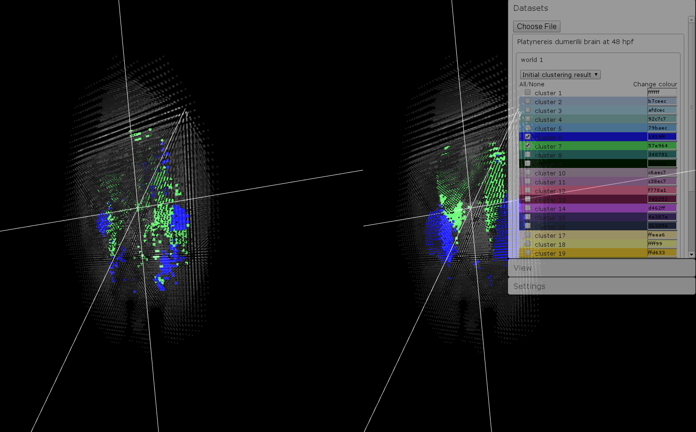Viewport: 696px width, 432px height.
Task: Tick the cluster 19 checkbox
Action: point(528,253)
